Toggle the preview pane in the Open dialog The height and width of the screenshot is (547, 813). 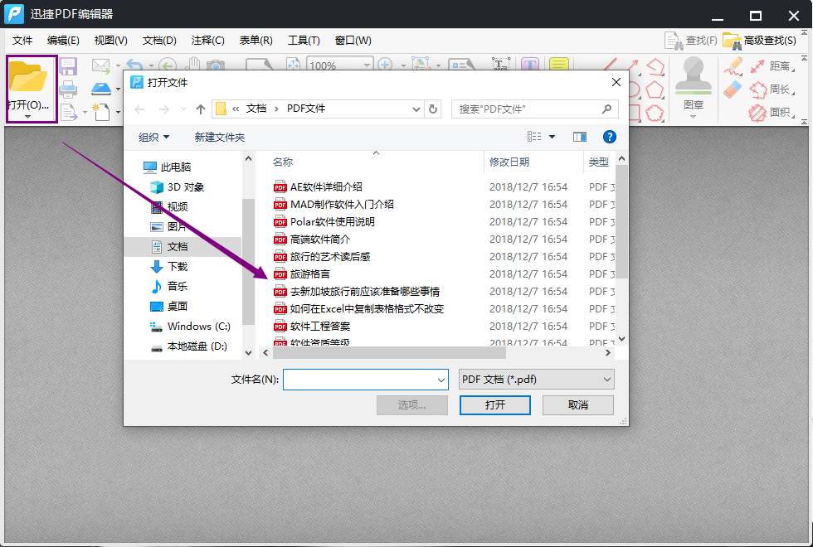580,137
